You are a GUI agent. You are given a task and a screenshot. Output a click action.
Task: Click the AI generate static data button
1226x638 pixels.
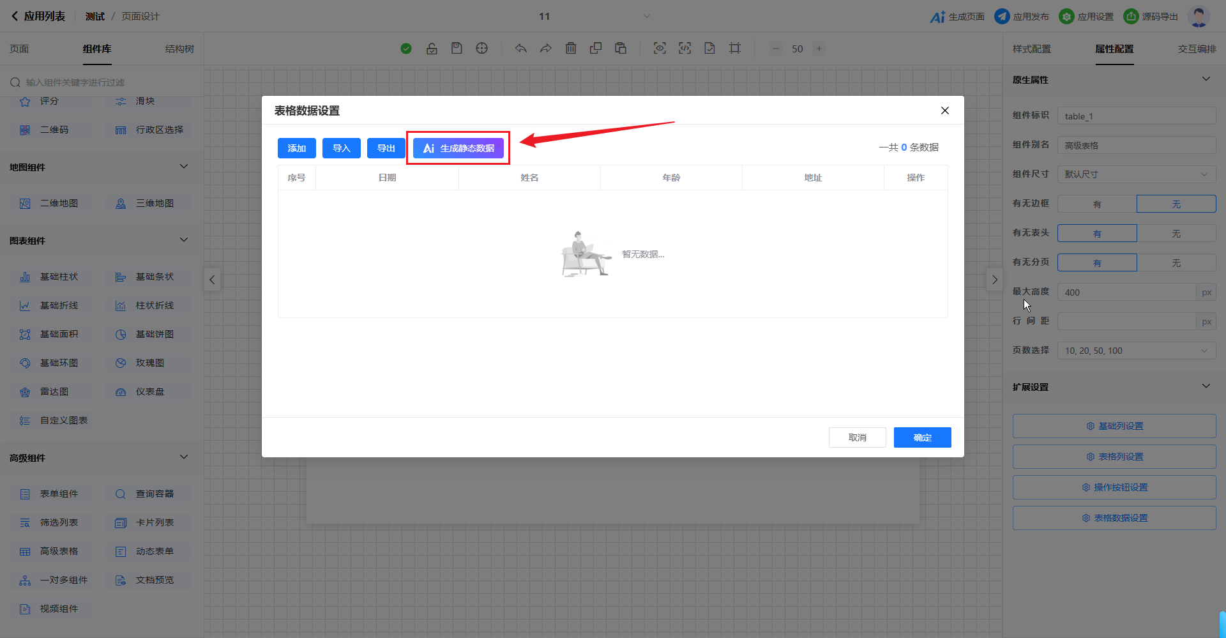[458, 148]
